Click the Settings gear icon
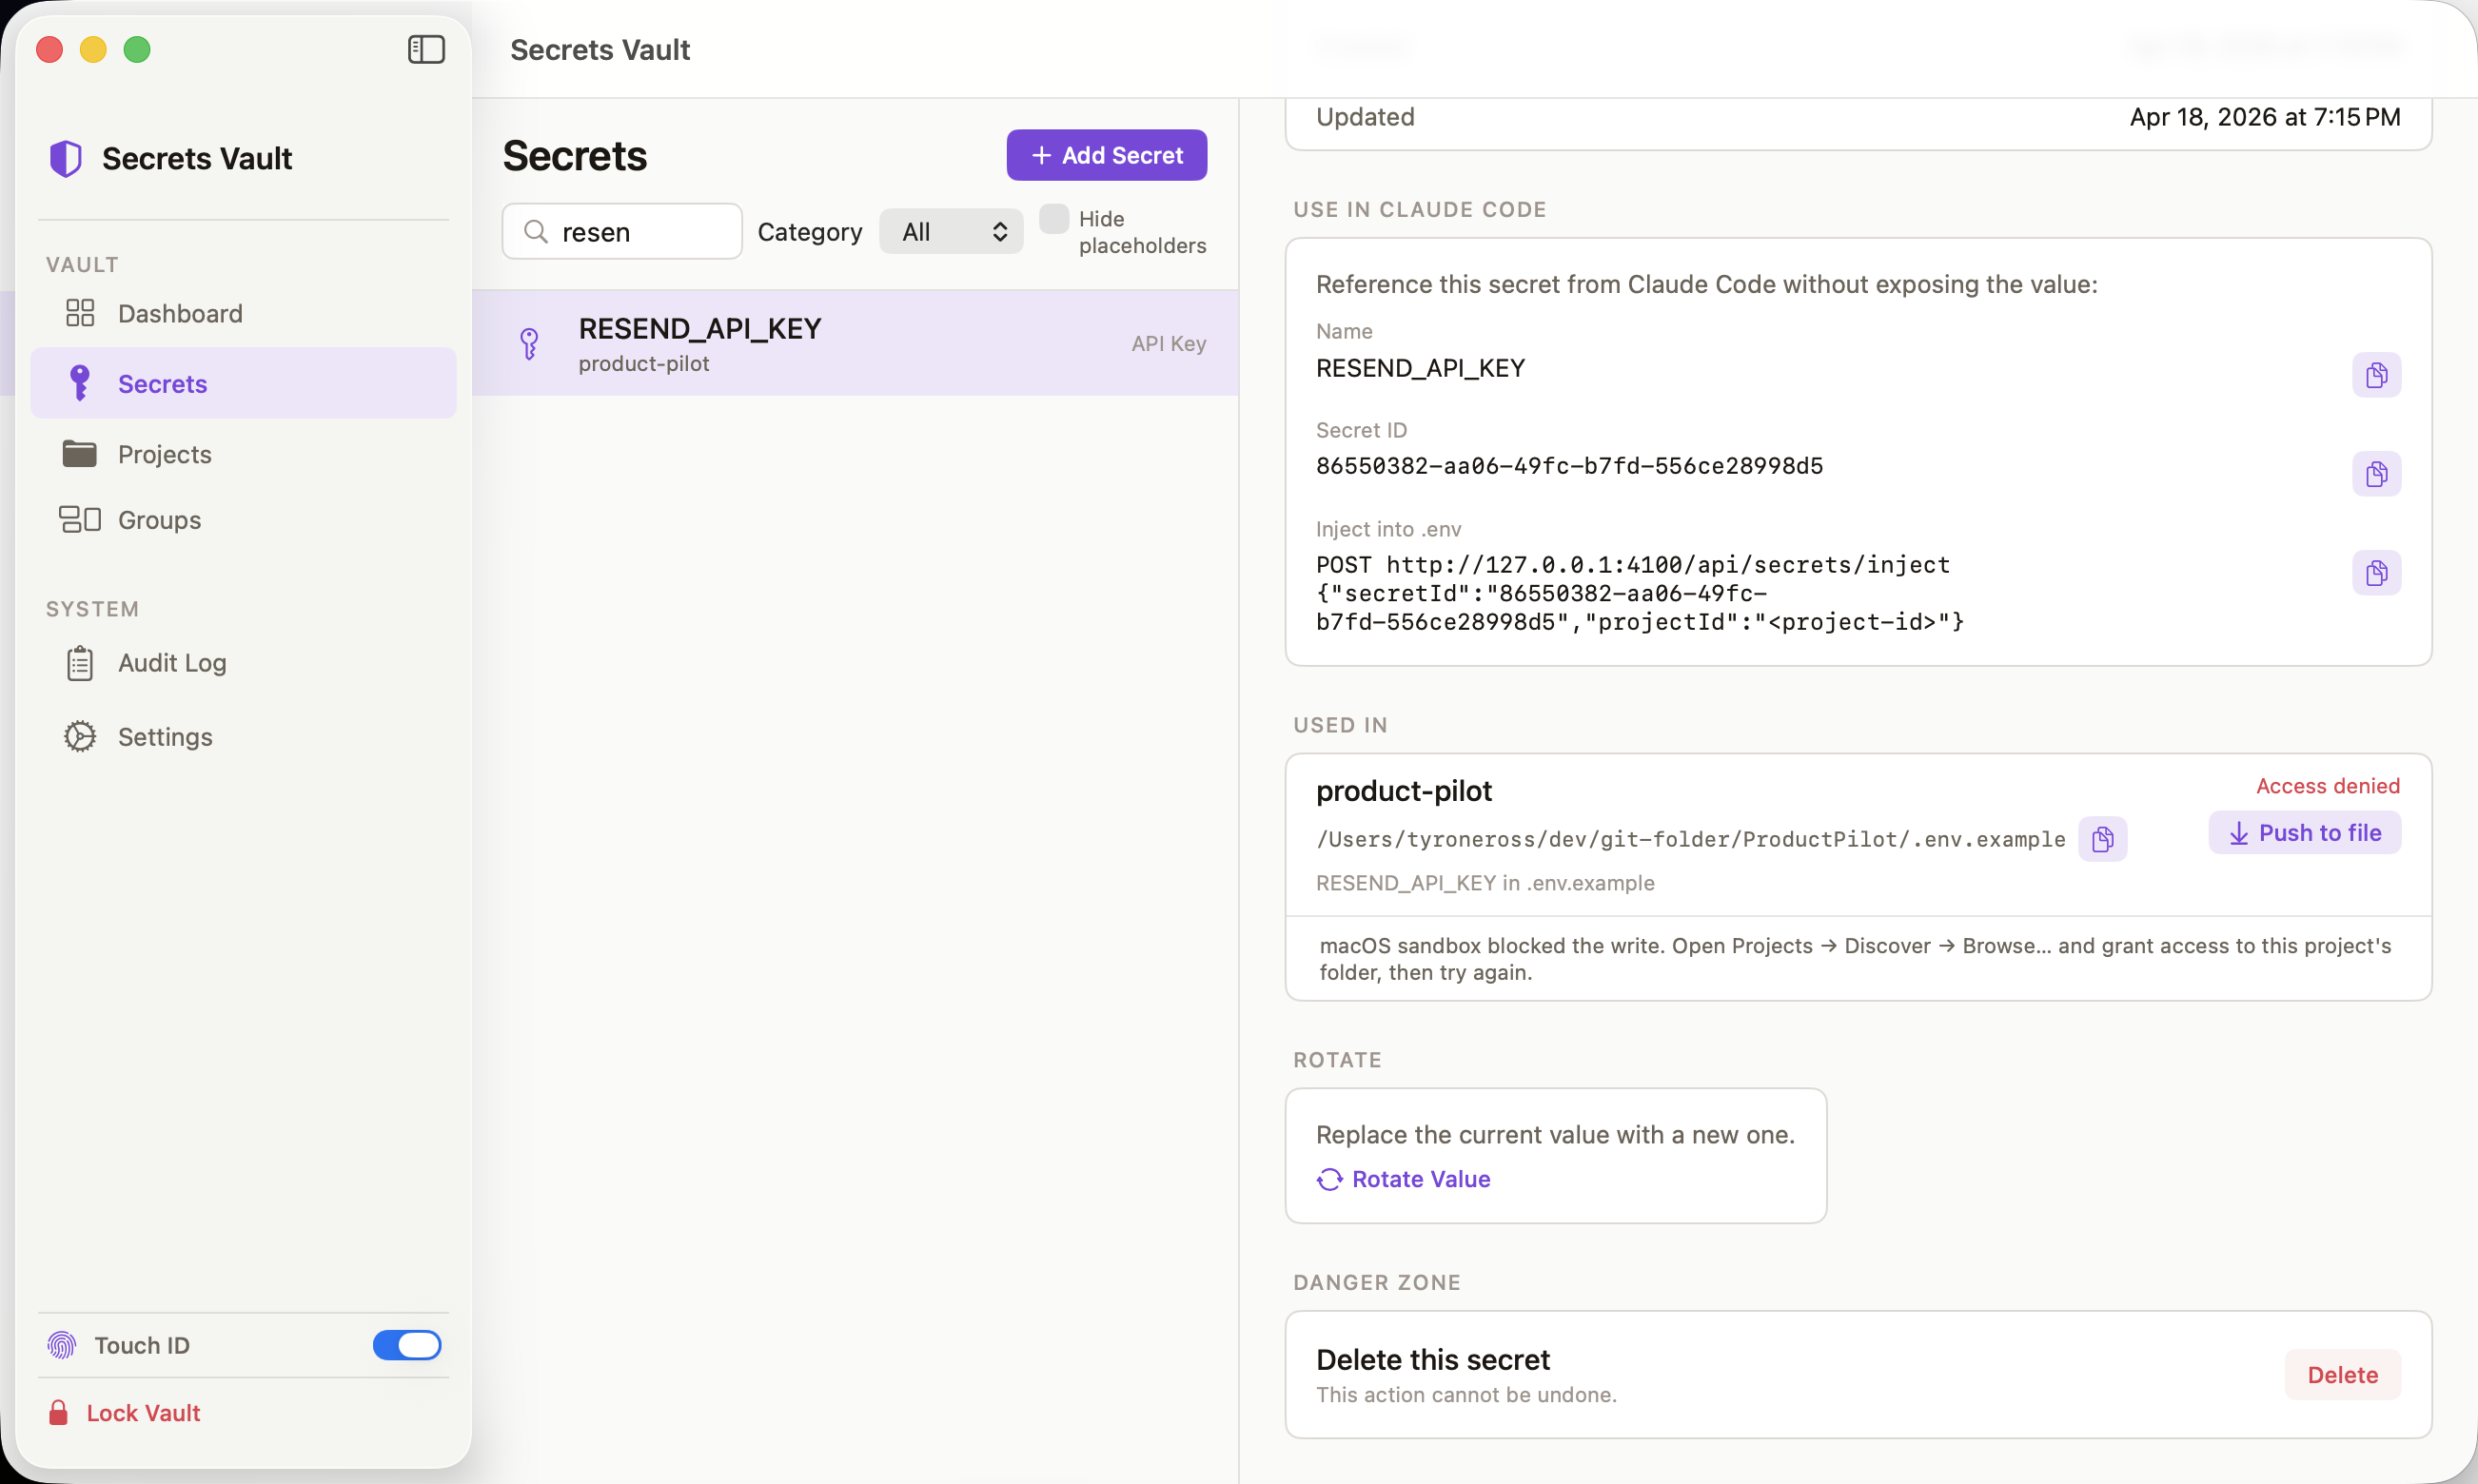 click(80, 737)
